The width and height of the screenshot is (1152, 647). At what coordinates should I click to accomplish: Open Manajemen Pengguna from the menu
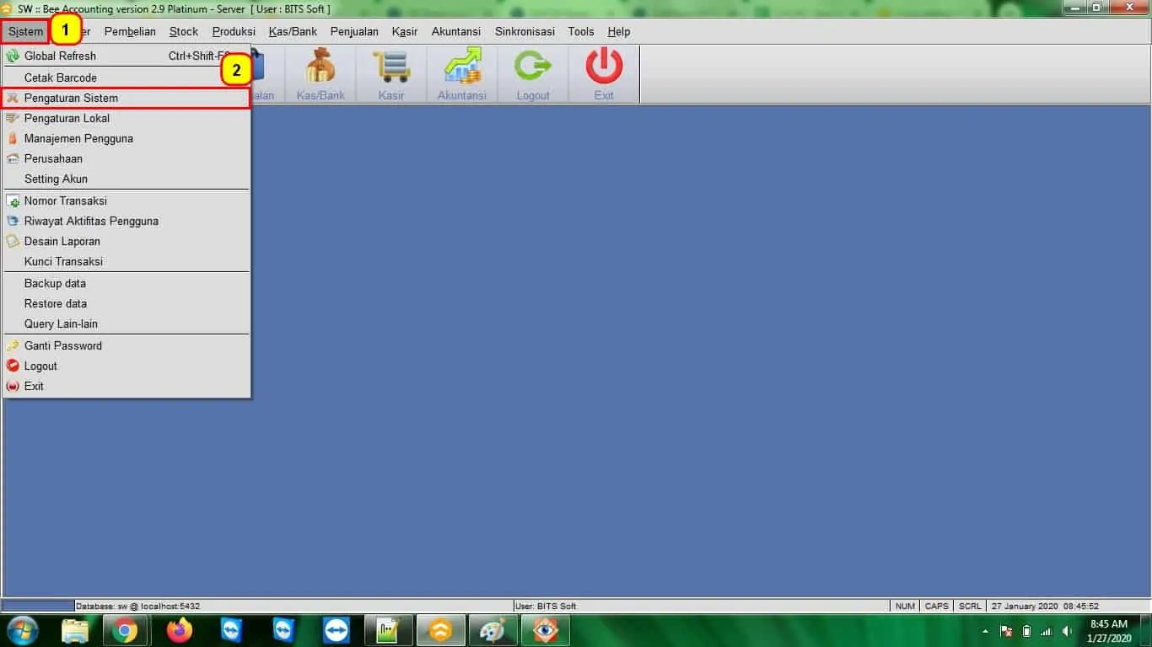coord(127,138)
